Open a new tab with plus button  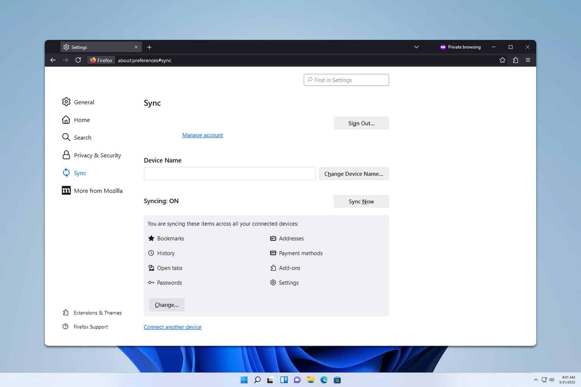click(149, 47)
